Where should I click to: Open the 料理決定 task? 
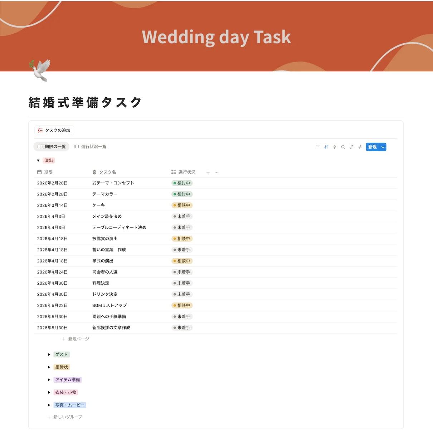pos(101,283)
